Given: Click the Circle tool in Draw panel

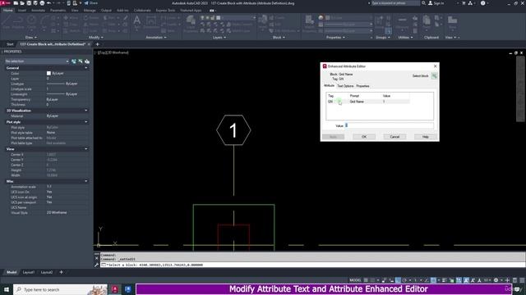Looking at the screenshot, I should point(31,22).
